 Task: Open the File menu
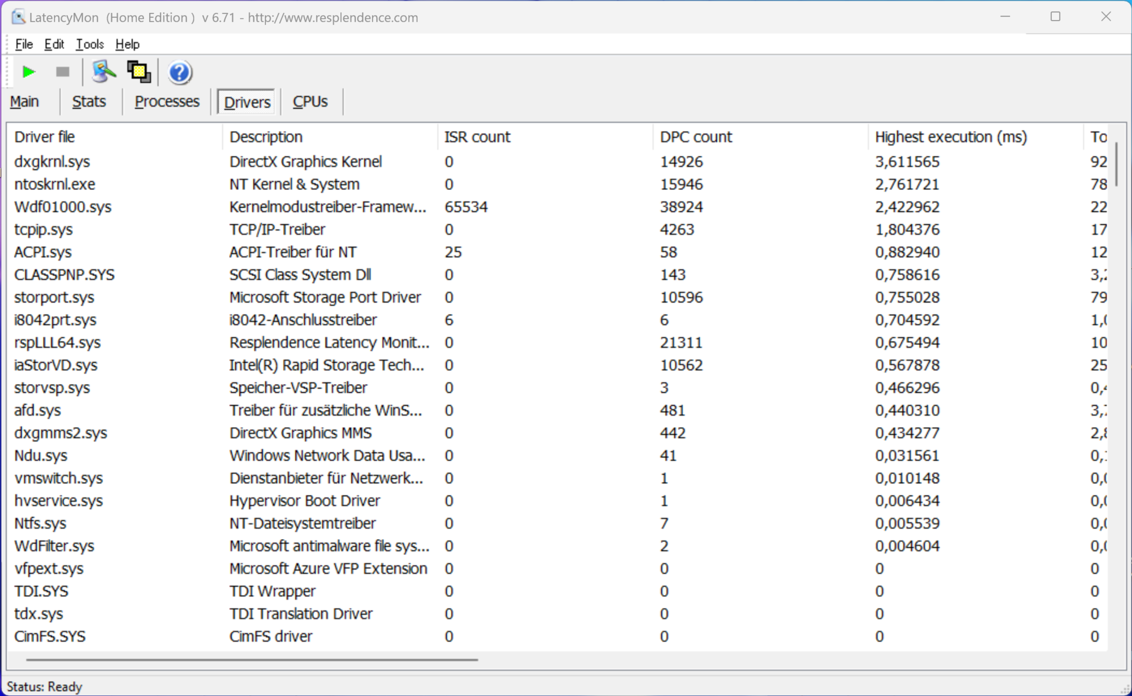click(24, 44)
